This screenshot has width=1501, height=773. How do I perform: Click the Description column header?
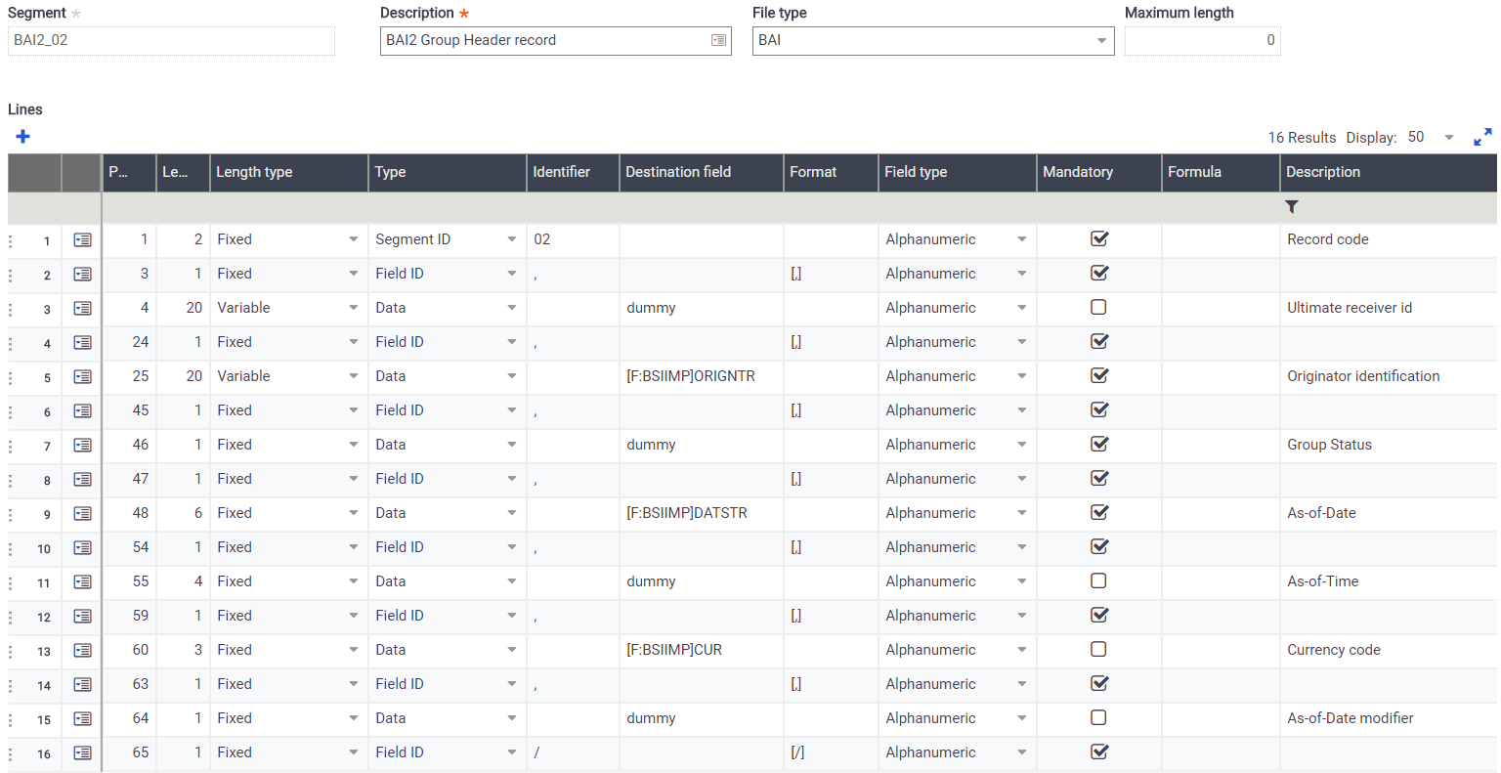pyautogui.click(x=1322, y=172)
